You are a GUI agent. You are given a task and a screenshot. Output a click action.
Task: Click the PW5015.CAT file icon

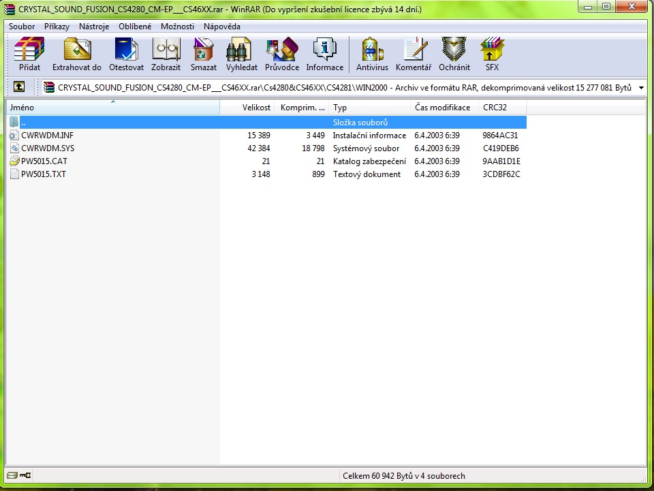(14, 161)
